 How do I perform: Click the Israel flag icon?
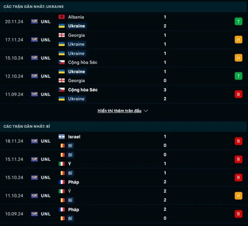[x=61, y=137]
